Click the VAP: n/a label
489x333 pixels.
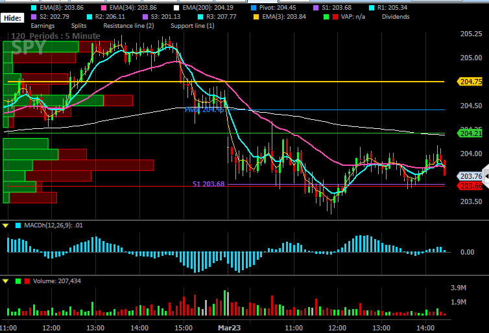pos(353,17)
